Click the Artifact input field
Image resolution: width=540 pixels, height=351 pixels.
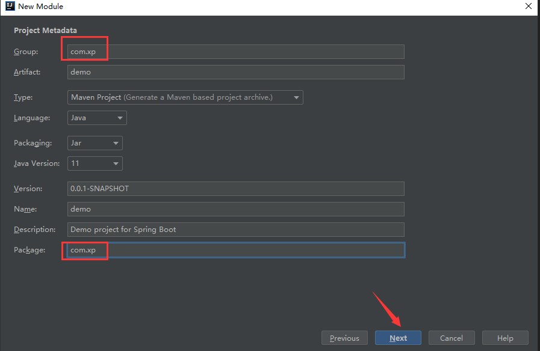(x=235, y=72)
